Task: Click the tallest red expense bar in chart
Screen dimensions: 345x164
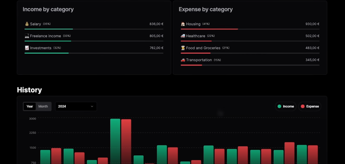Action: [x=126, y=140]
